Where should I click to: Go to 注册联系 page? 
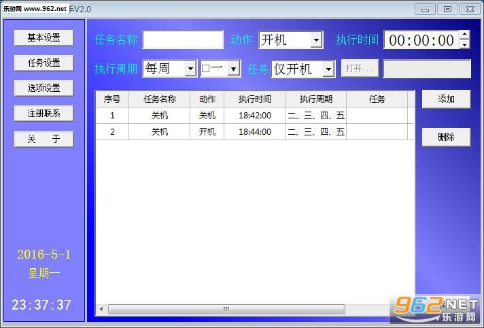[x=44, y=113]
